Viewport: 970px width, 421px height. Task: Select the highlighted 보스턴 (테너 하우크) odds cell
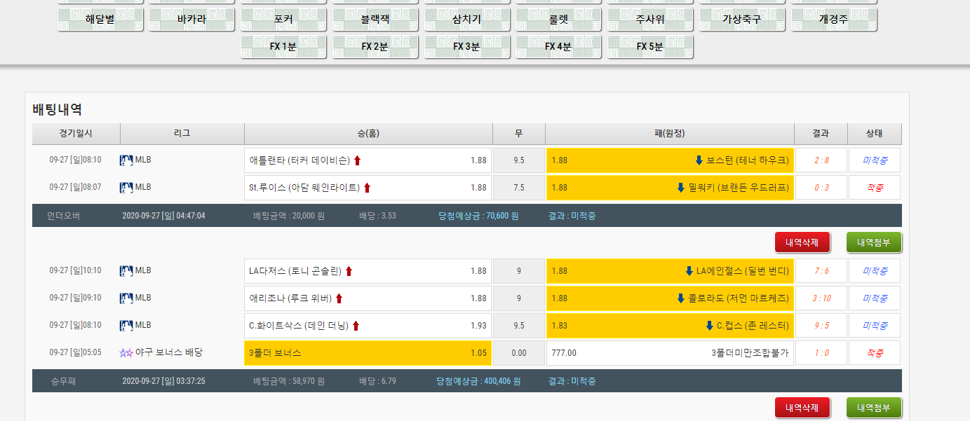[670, 160]
